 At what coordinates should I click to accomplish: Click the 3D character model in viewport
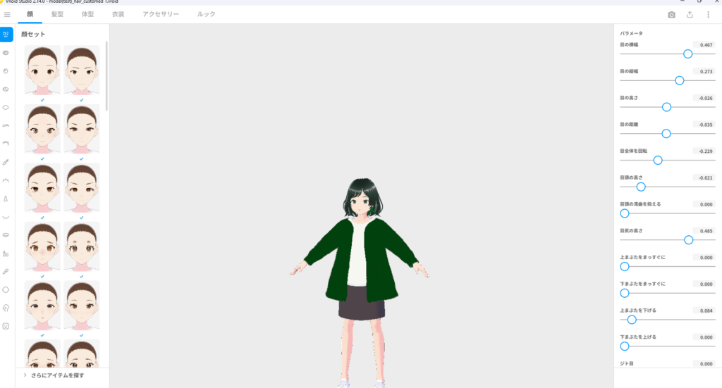pyautogui.click(x=360, y=282)
